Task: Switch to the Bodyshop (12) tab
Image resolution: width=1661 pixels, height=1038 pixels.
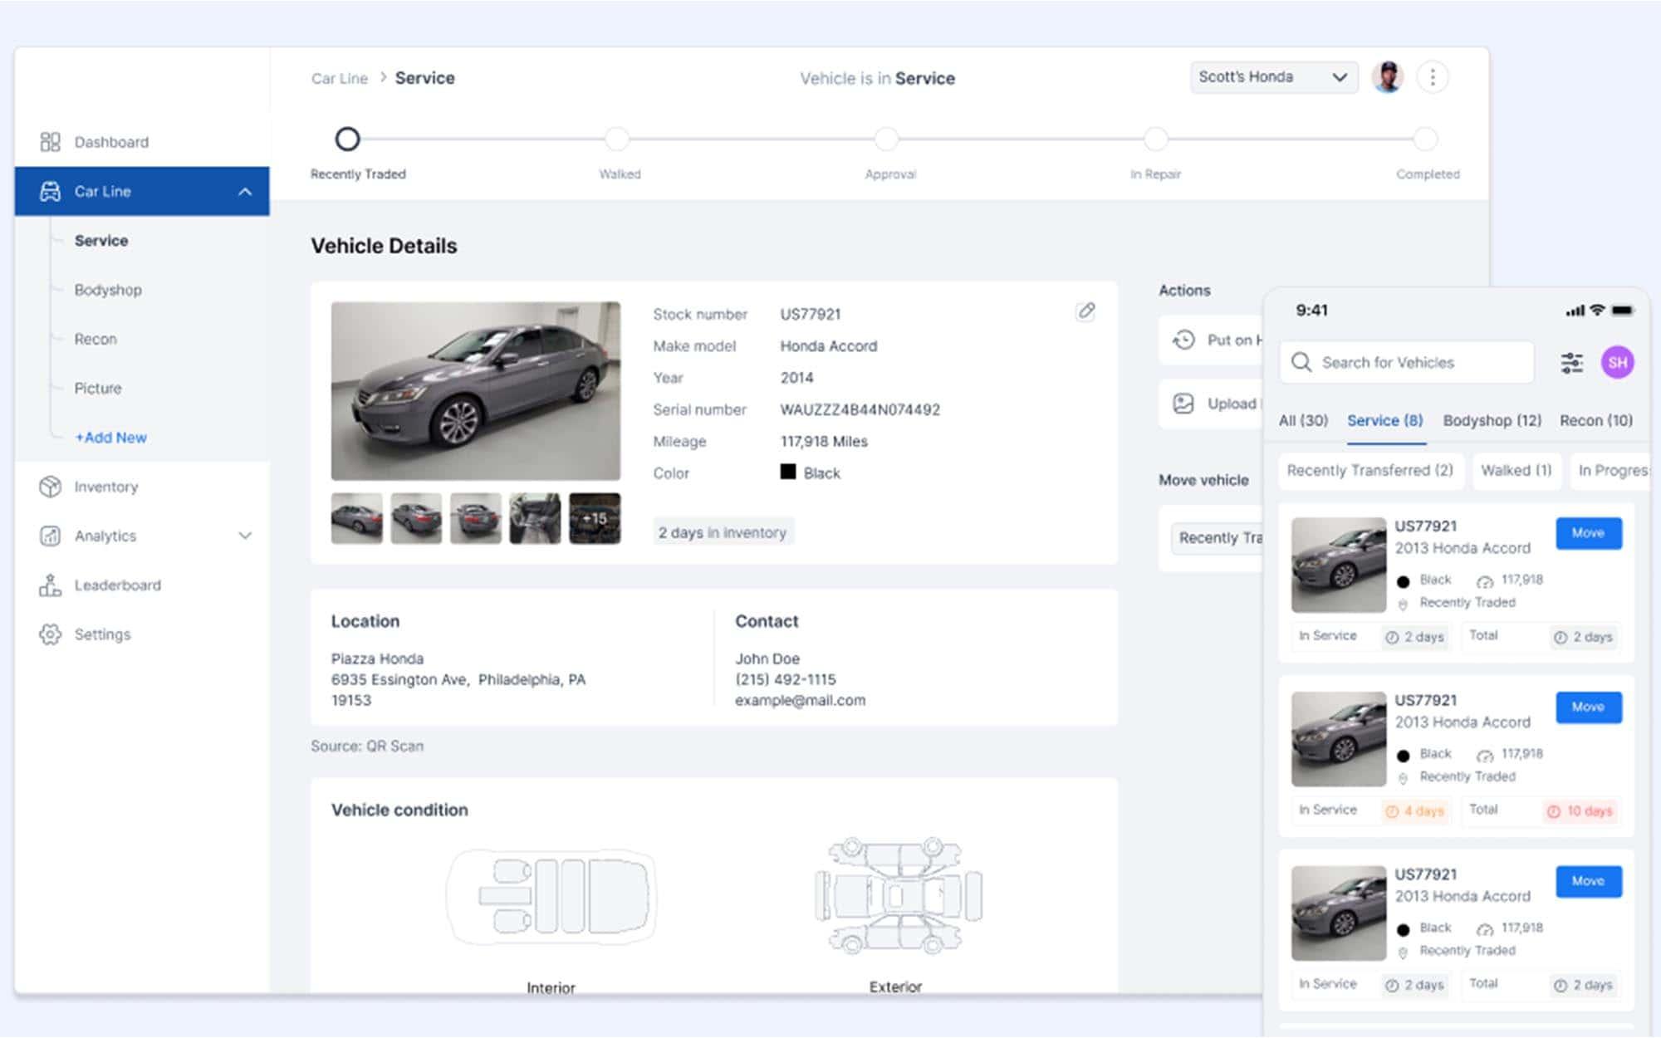Action: click(1492, 420)
